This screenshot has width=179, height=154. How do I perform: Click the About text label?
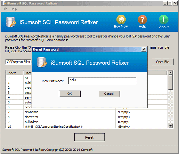pos(164,27)
